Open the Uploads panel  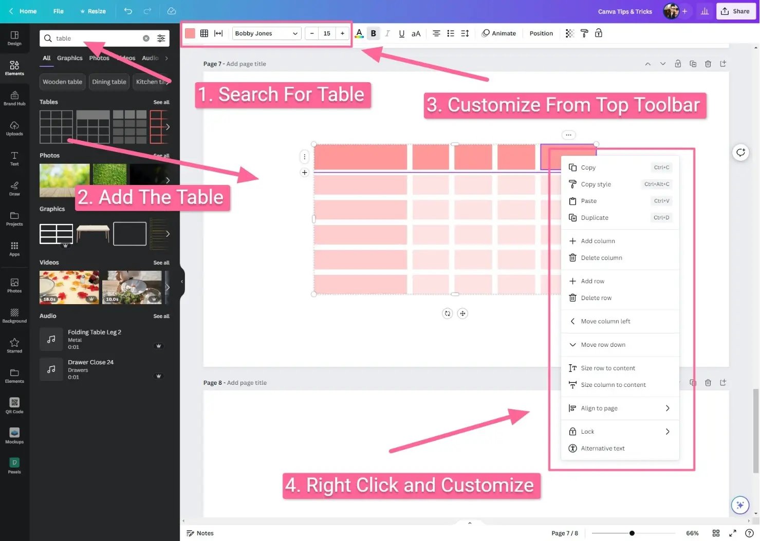[x=14, y=128]
